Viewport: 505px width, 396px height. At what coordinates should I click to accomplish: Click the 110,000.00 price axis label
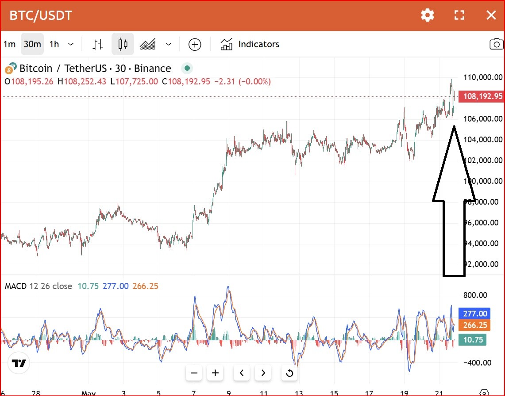[483, 77]
